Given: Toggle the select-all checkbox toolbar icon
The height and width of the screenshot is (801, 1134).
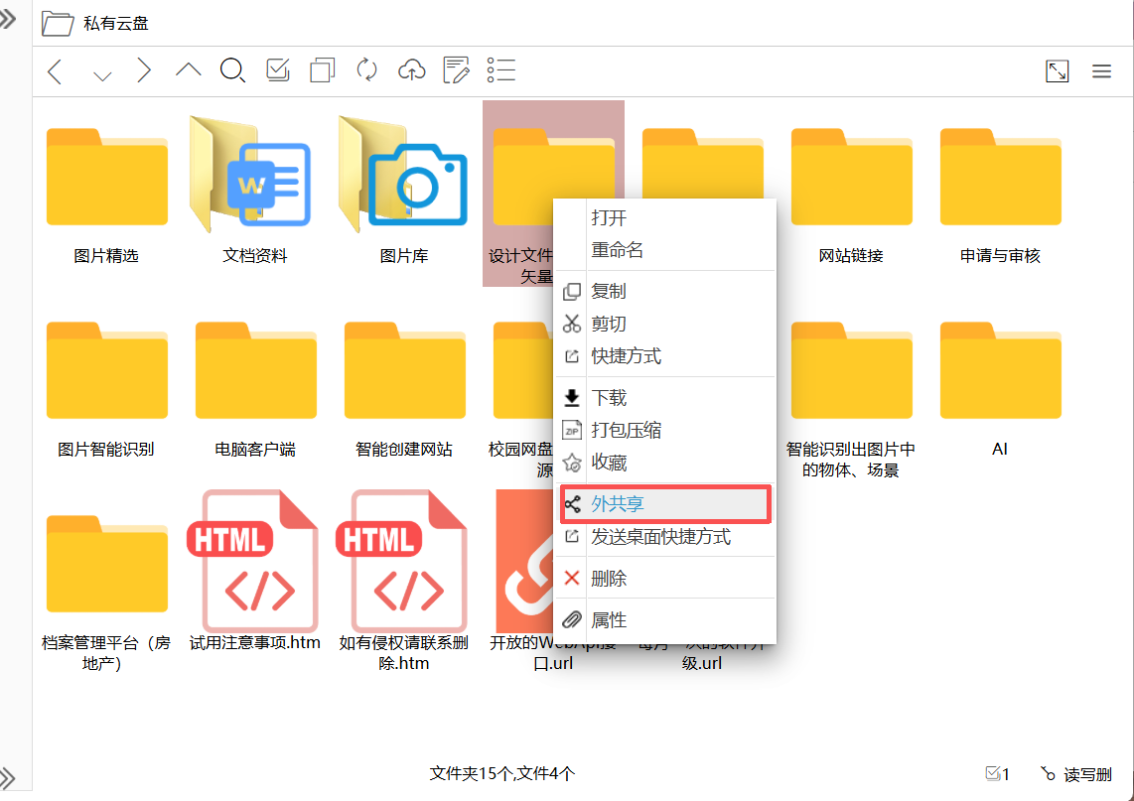Looking at the screenshot, I should 278,70.
